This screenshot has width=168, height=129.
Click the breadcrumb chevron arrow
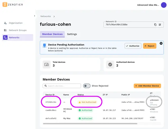pyautogui.click(x=54, y=16)
